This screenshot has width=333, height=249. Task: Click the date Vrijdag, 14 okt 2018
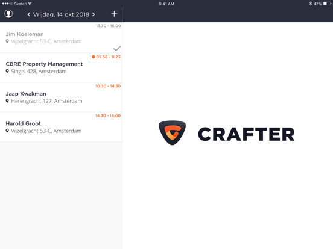[x=61, y=14]
